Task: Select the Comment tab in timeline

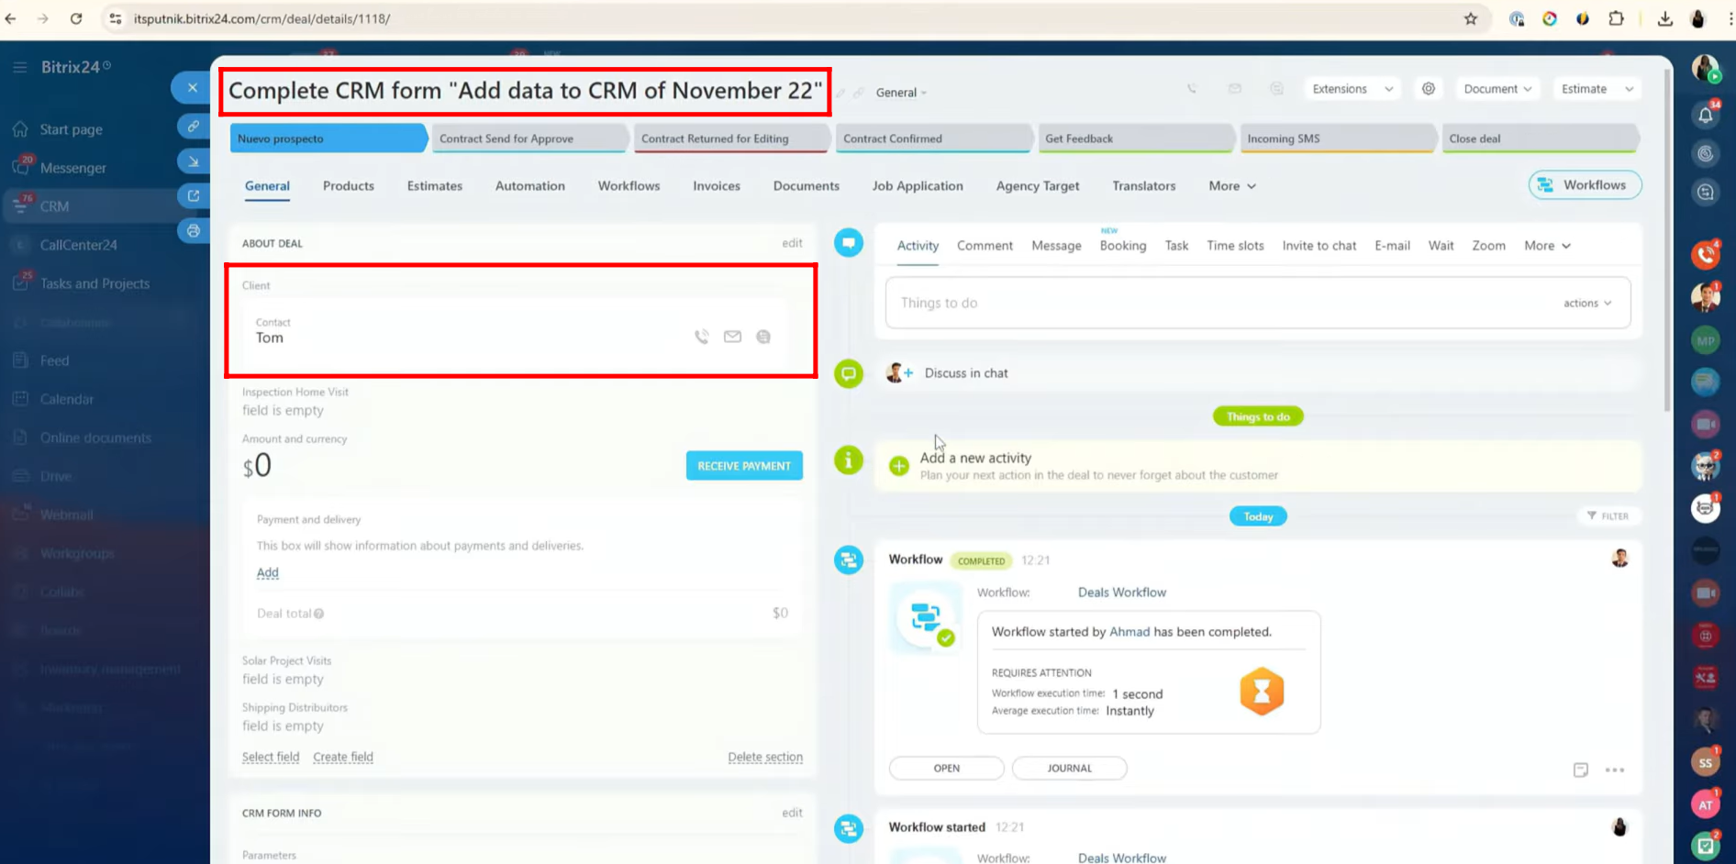Action: click(x=985, y=246)
